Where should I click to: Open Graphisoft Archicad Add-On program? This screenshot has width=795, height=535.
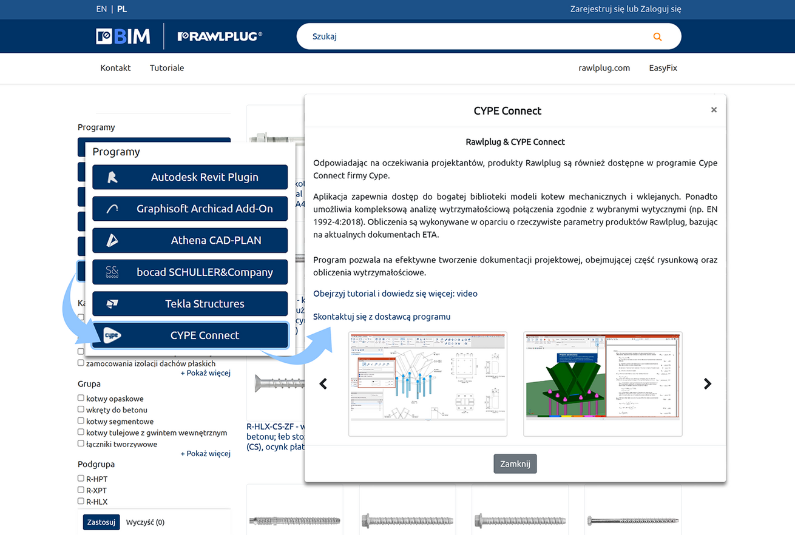point(190,209)
